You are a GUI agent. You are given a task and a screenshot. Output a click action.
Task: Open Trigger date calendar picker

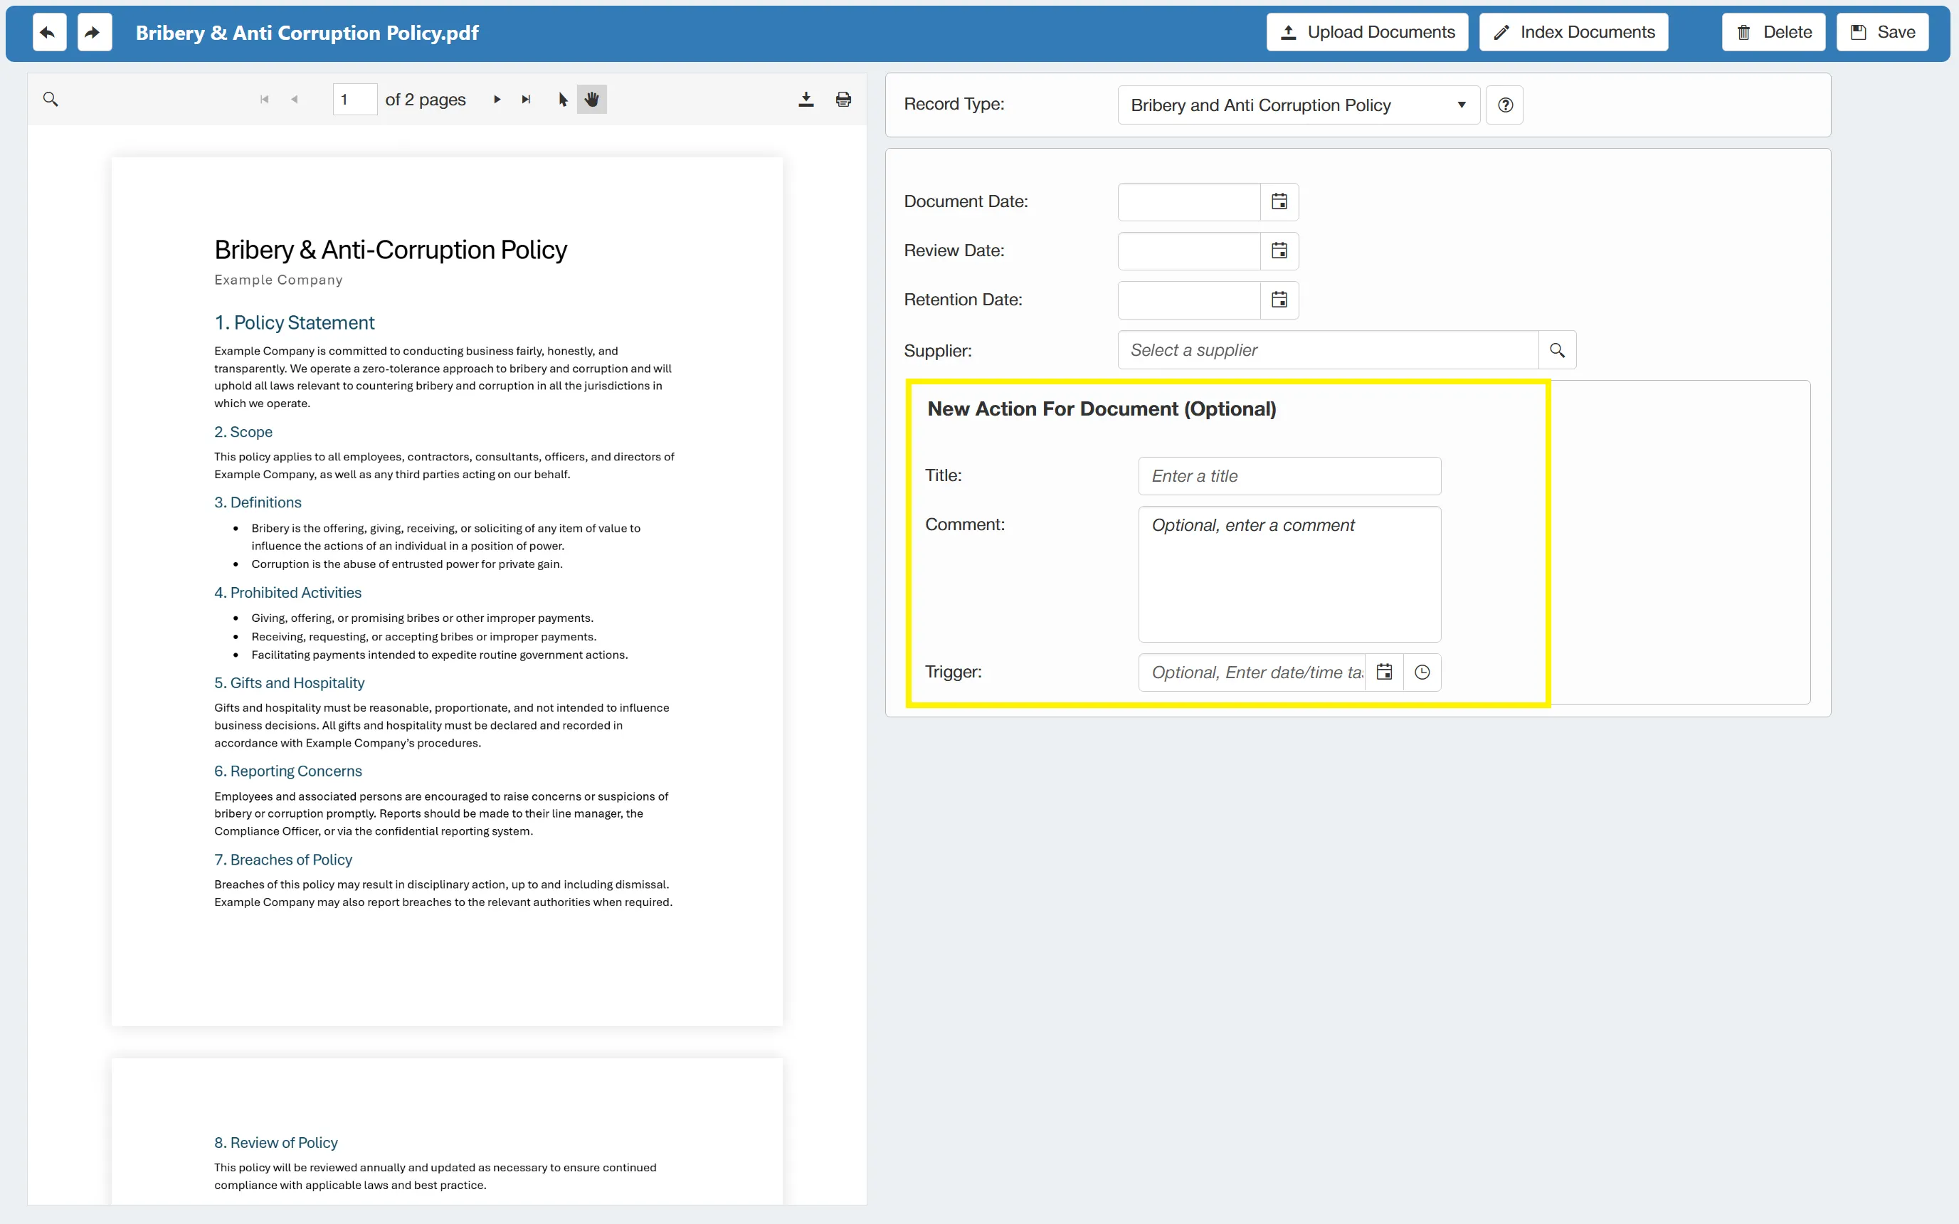click(x=1384, y=672)
